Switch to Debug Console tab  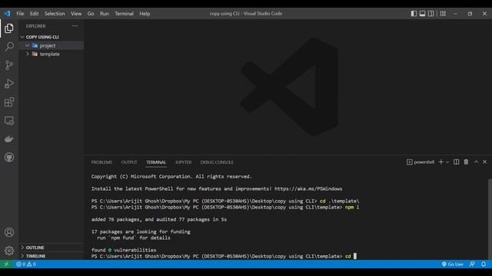click(217, 162)
